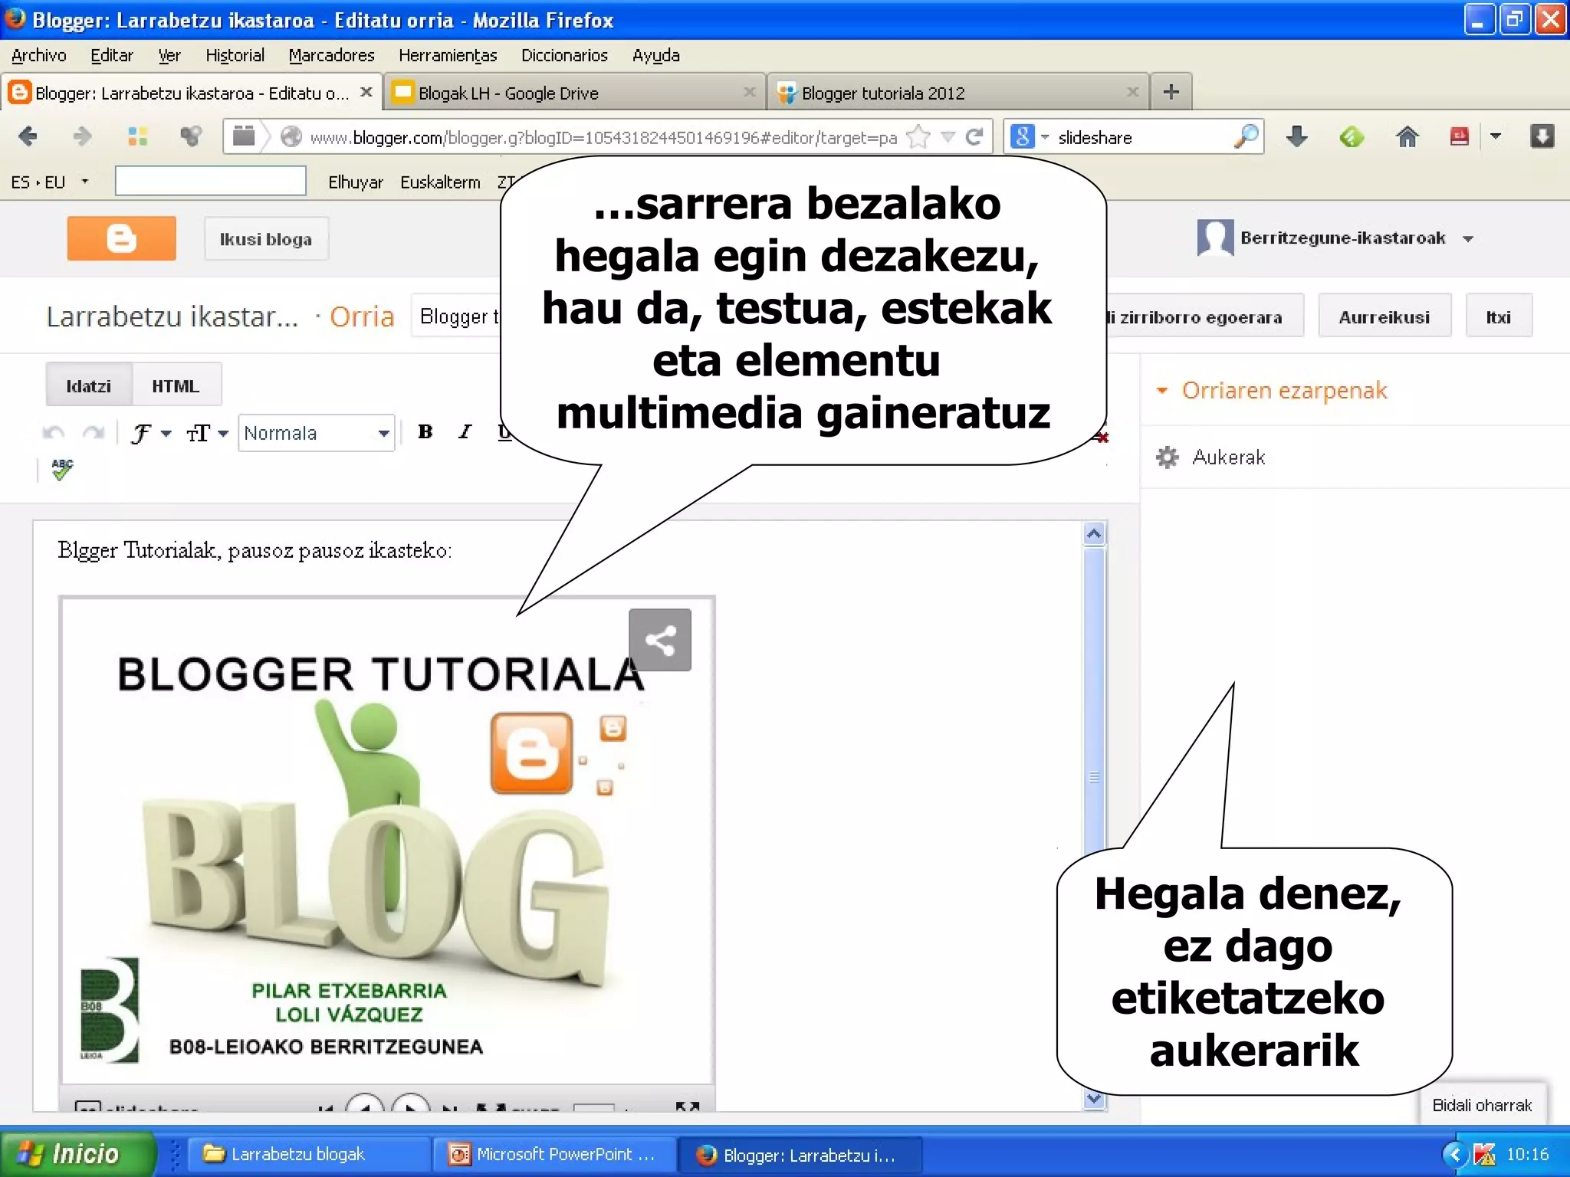
Task: Go to home page icon
Action: tap(1407, 136)
